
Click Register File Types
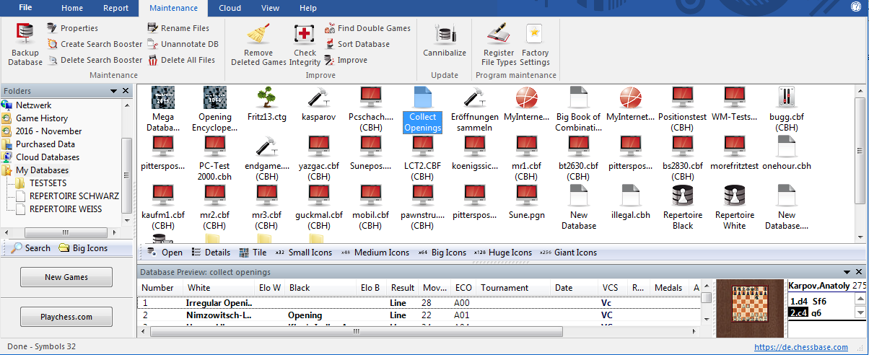499,44
